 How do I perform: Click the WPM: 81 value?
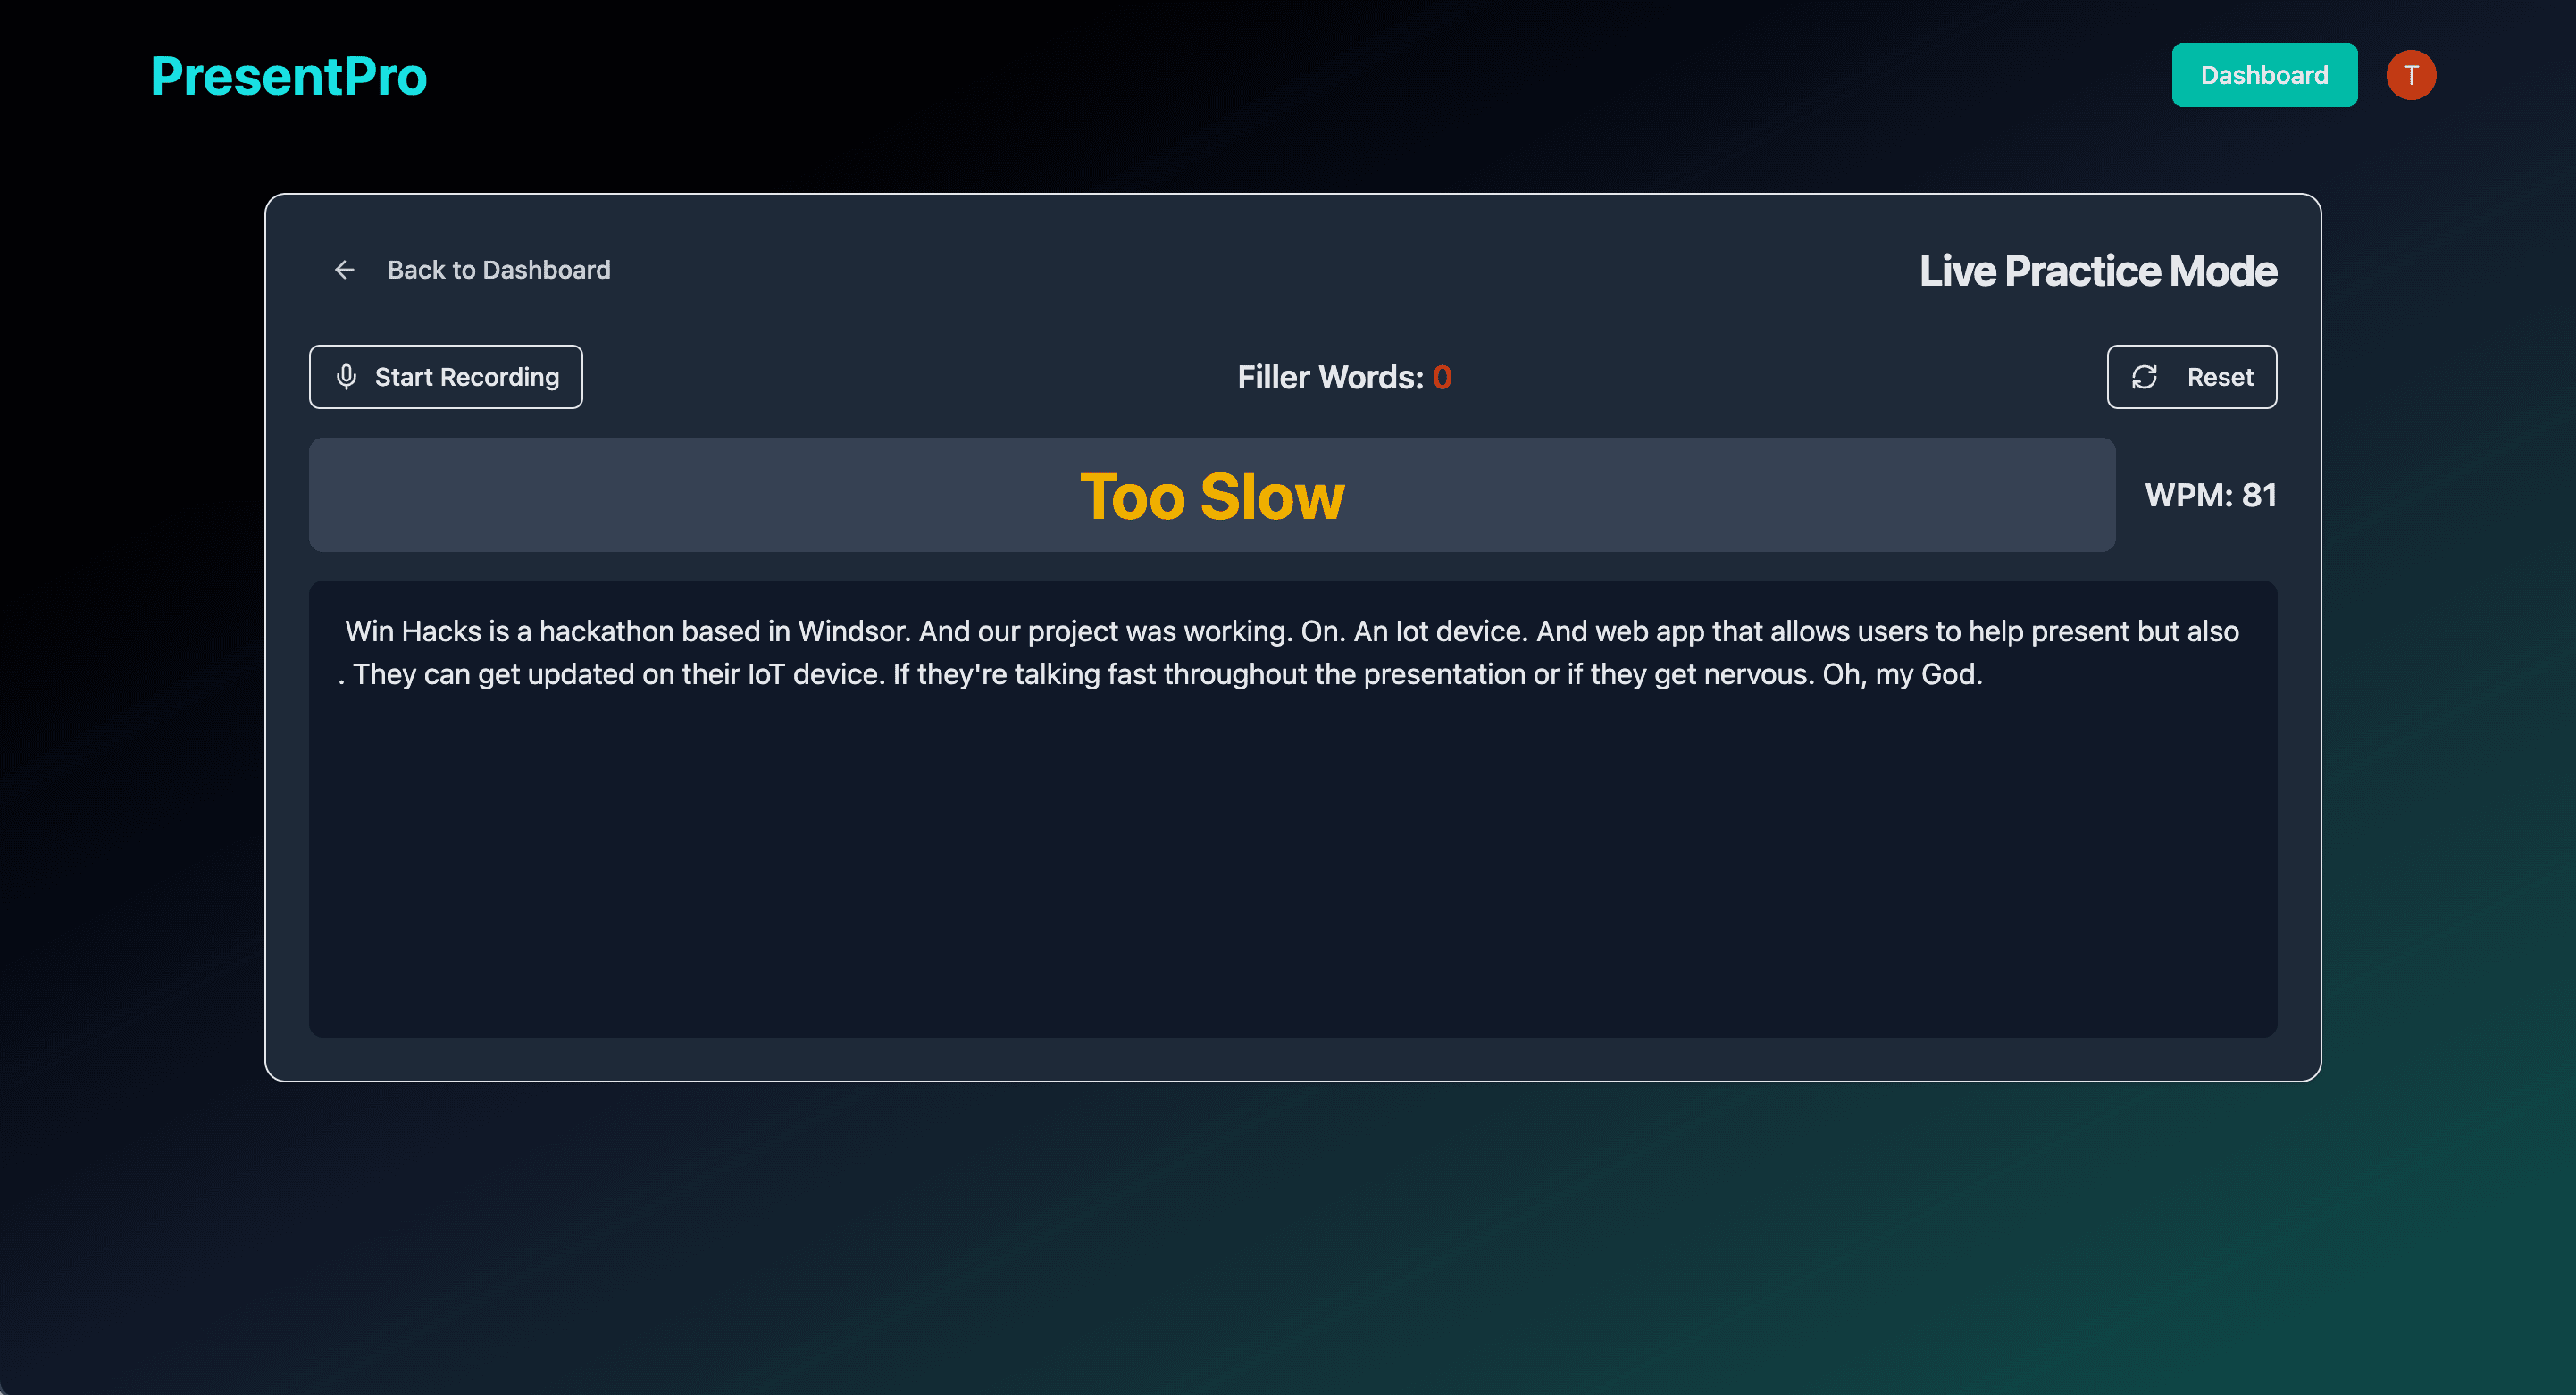[2211, 495]
